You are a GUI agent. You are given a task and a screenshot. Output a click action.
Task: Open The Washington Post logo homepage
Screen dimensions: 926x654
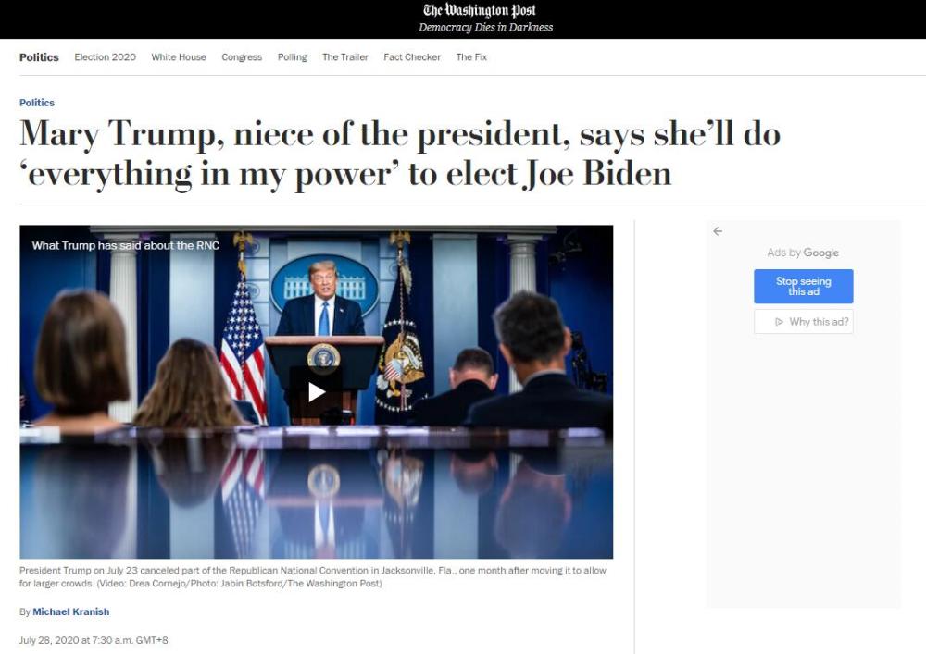(480, 10)
